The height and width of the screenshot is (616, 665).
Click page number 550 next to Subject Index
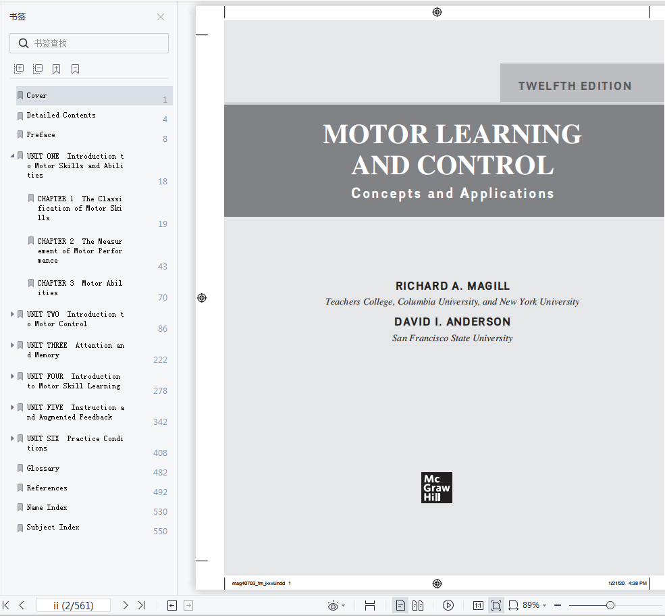click(160, 531)
